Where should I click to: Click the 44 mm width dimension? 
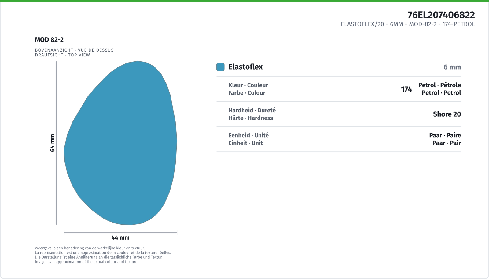click(x=120, y=237)
